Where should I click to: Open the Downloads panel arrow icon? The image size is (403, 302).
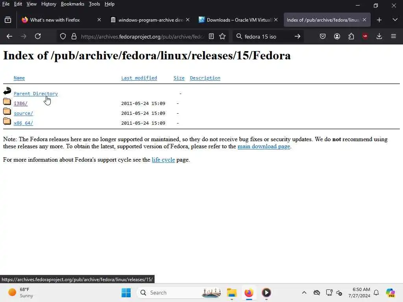point(379,37)
